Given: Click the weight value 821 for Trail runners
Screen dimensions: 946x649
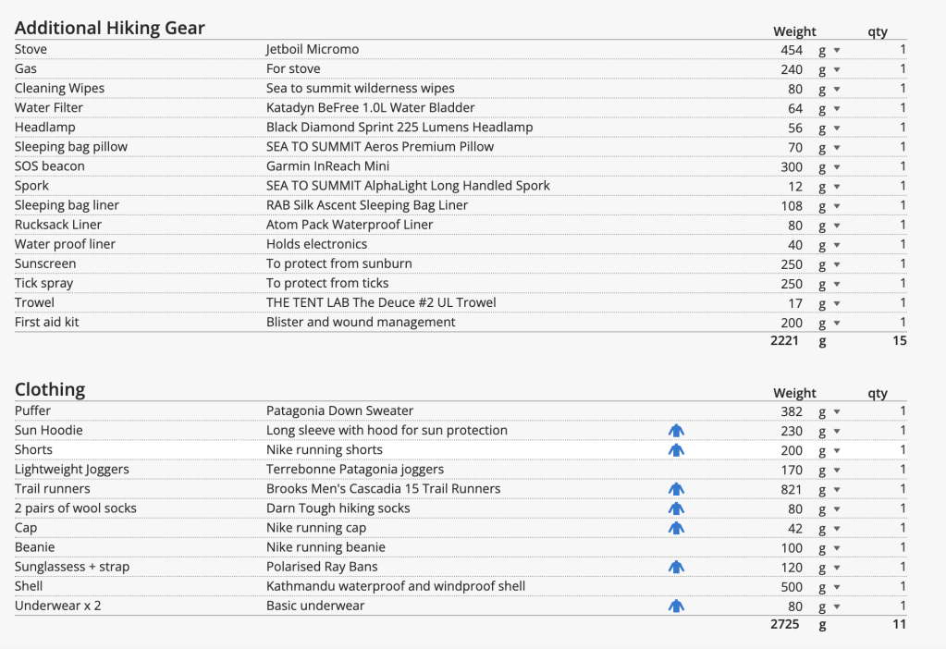Looking at the screenshot, I should click(792, 489).
